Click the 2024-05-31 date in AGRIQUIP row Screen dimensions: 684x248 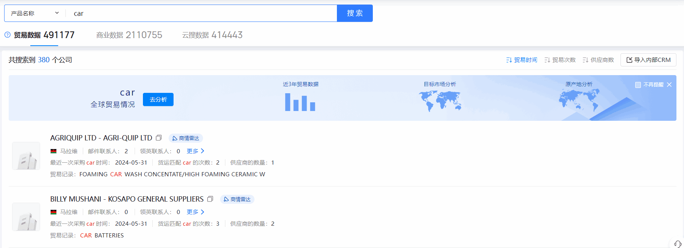coord(131,163)
